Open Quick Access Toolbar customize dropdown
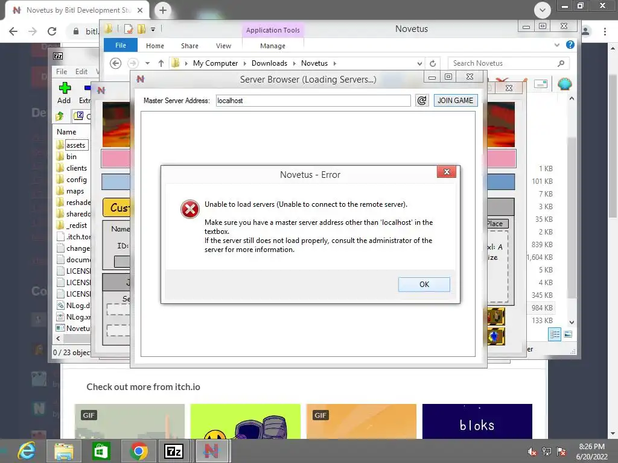This screenshot has width=618, height=463. 153,29
